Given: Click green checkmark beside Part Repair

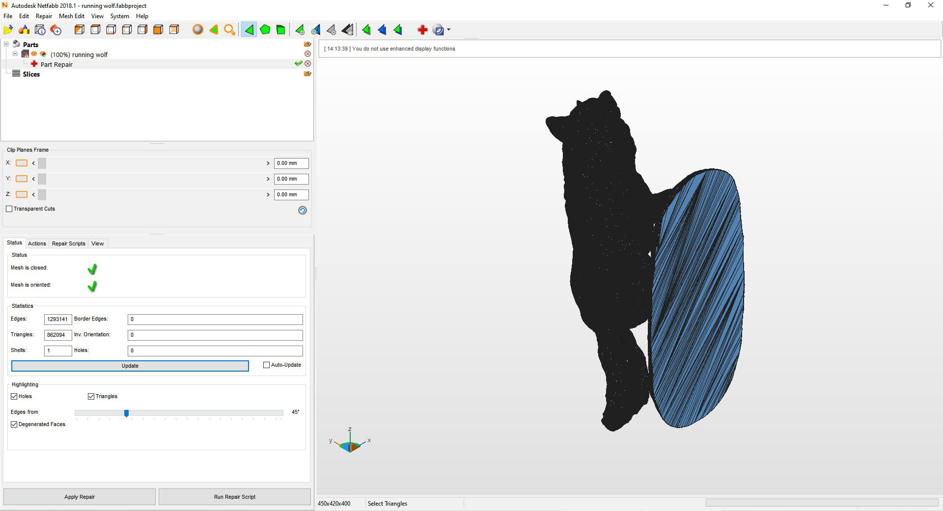Looking at the screenshot, I should 298,64.
